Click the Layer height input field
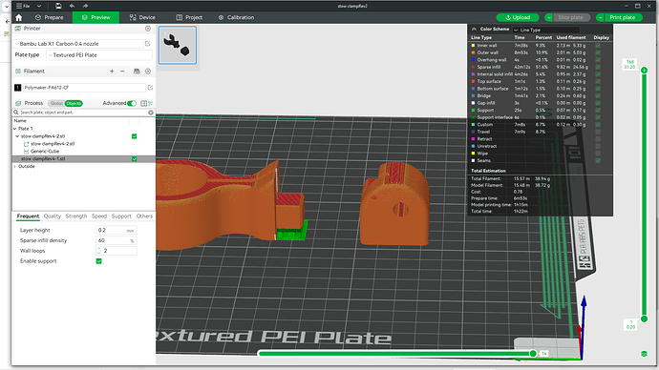The width and height of the screenshot is (659, 370). (116, 231)
